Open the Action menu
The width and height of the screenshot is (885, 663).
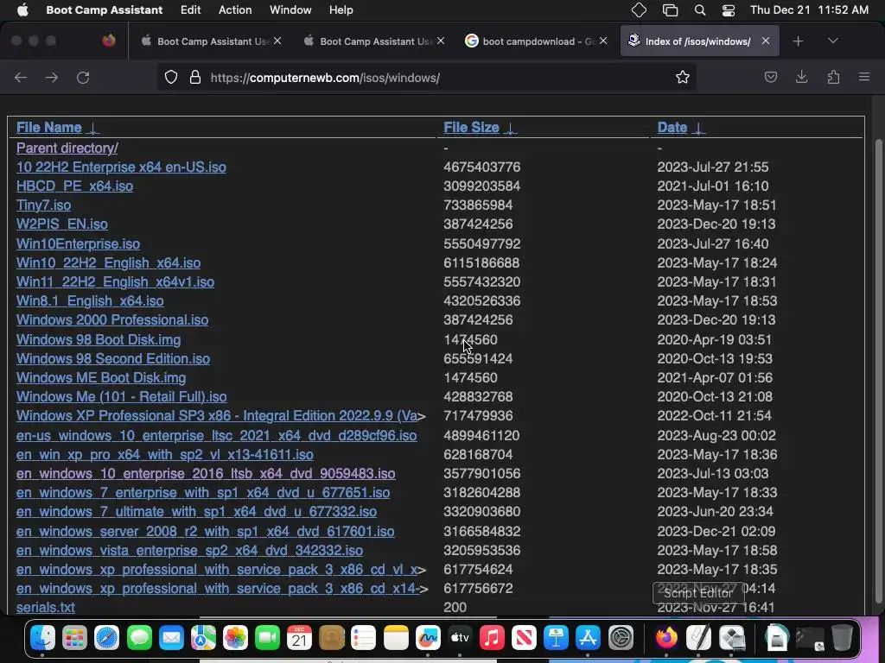coord(235,10)
